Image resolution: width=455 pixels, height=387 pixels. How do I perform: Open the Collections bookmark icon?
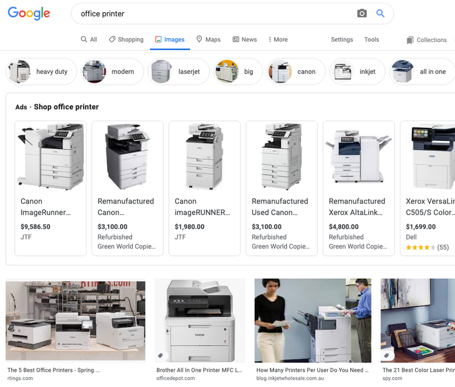click(409, 40)
